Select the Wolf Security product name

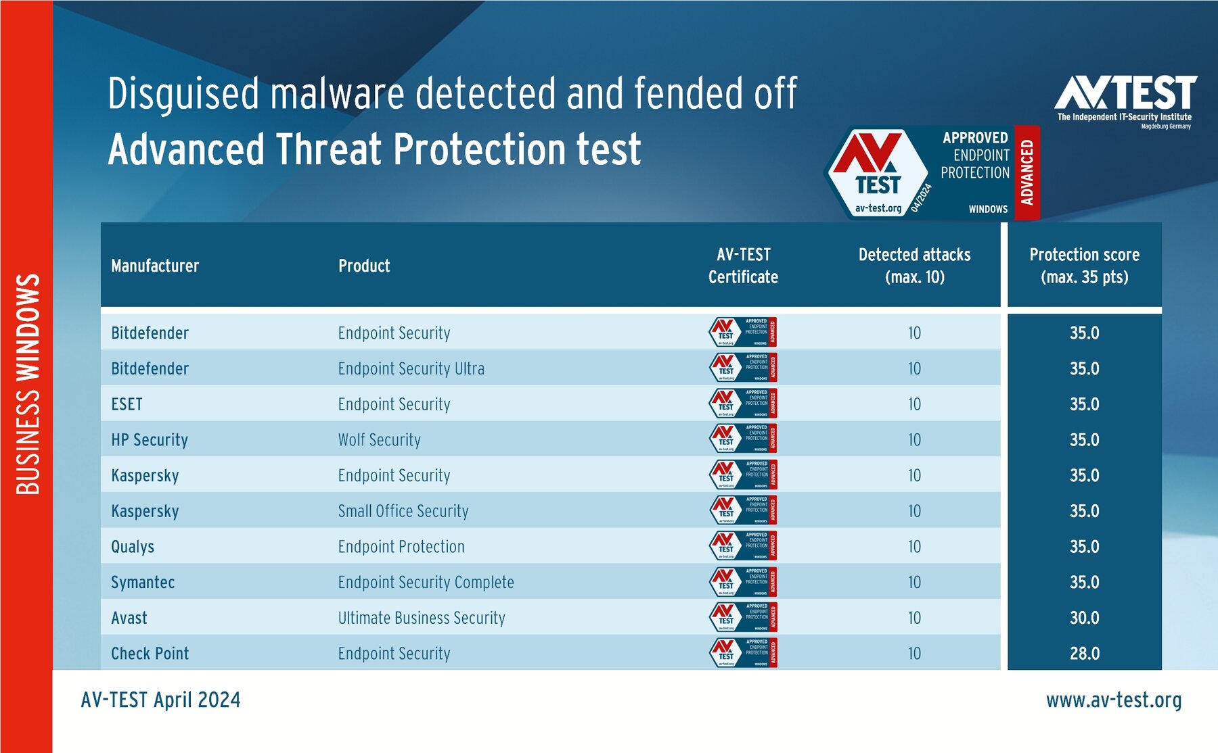click(379, 440)
